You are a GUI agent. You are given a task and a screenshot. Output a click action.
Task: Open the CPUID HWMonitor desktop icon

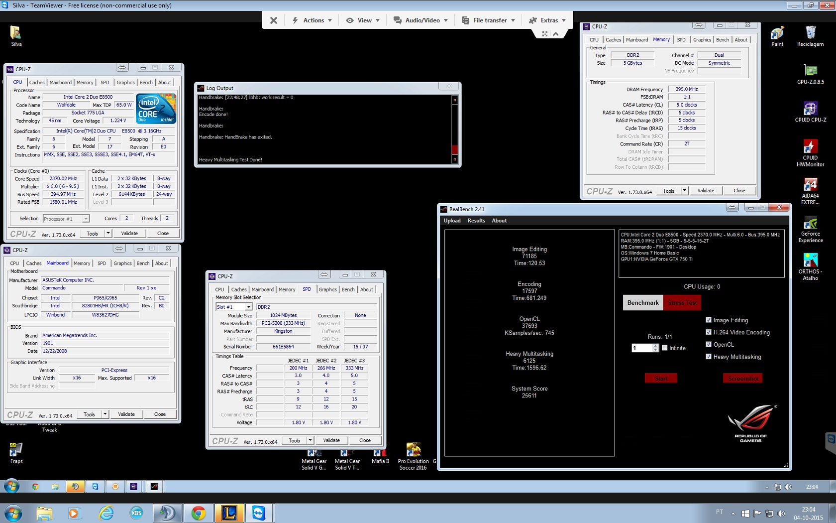click(810, 153)
